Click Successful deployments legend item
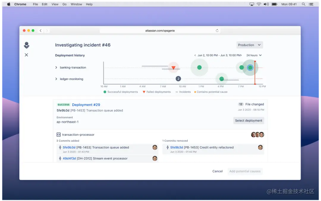Image resolution: width=321 pixels, height=201 pixels. tap(121, 92)
